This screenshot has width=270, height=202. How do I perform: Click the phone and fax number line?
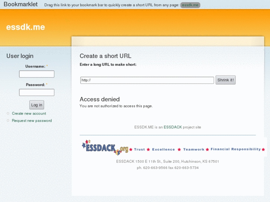pos(168,168)
